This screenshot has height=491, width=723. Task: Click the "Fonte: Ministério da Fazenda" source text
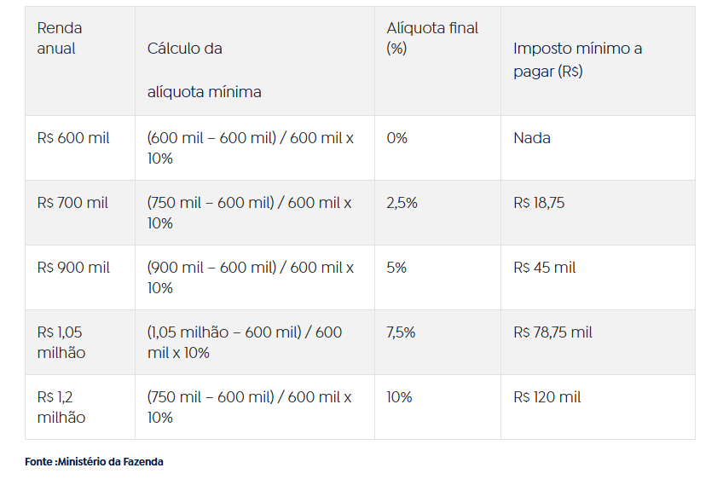(94, 462)
